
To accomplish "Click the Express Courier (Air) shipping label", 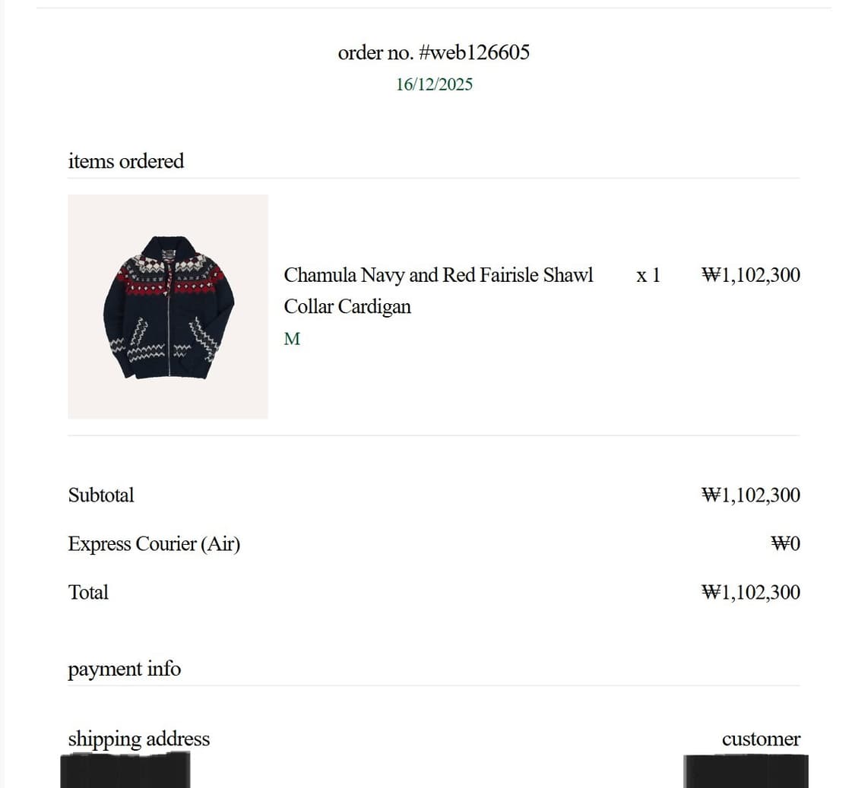I will [x=154, y=544].
